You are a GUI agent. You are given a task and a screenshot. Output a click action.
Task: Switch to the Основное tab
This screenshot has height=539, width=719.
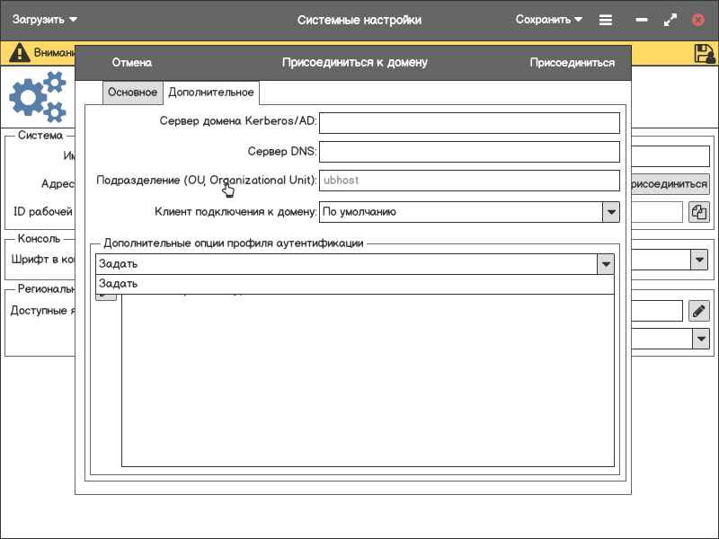tap(132, 93)
